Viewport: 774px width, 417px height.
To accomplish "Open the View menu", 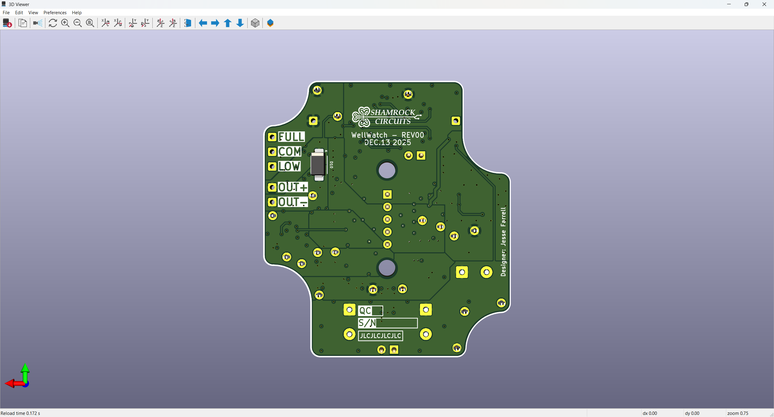I will pyautogui.click(x=33, y=12).
